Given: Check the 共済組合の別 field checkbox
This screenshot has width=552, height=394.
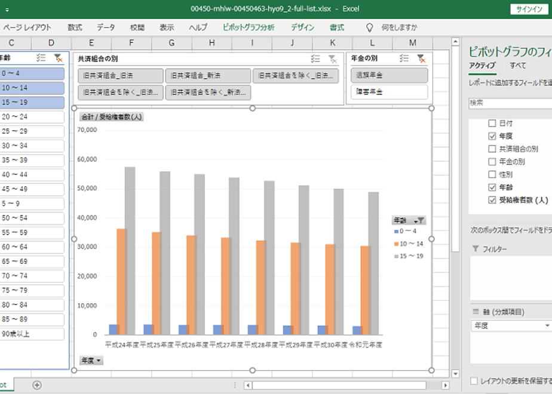Looking at the screenshot, I should (x=492, y=149).
